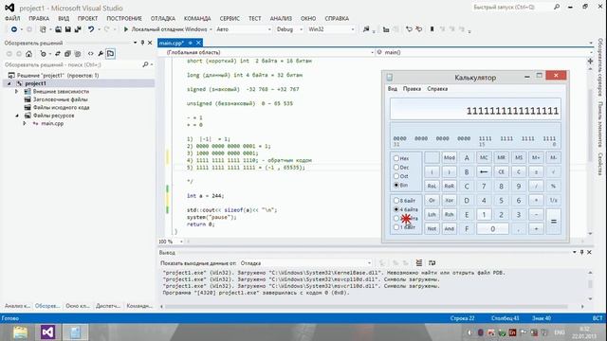The width and height of the screenshot is (607, 341).
Task: Click the Home icon in Solution Explorer
Action: [x=29, y=54]
